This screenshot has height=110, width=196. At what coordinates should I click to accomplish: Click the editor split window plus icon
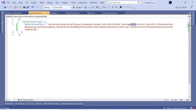pyautogui.click(x=190, y=16)
